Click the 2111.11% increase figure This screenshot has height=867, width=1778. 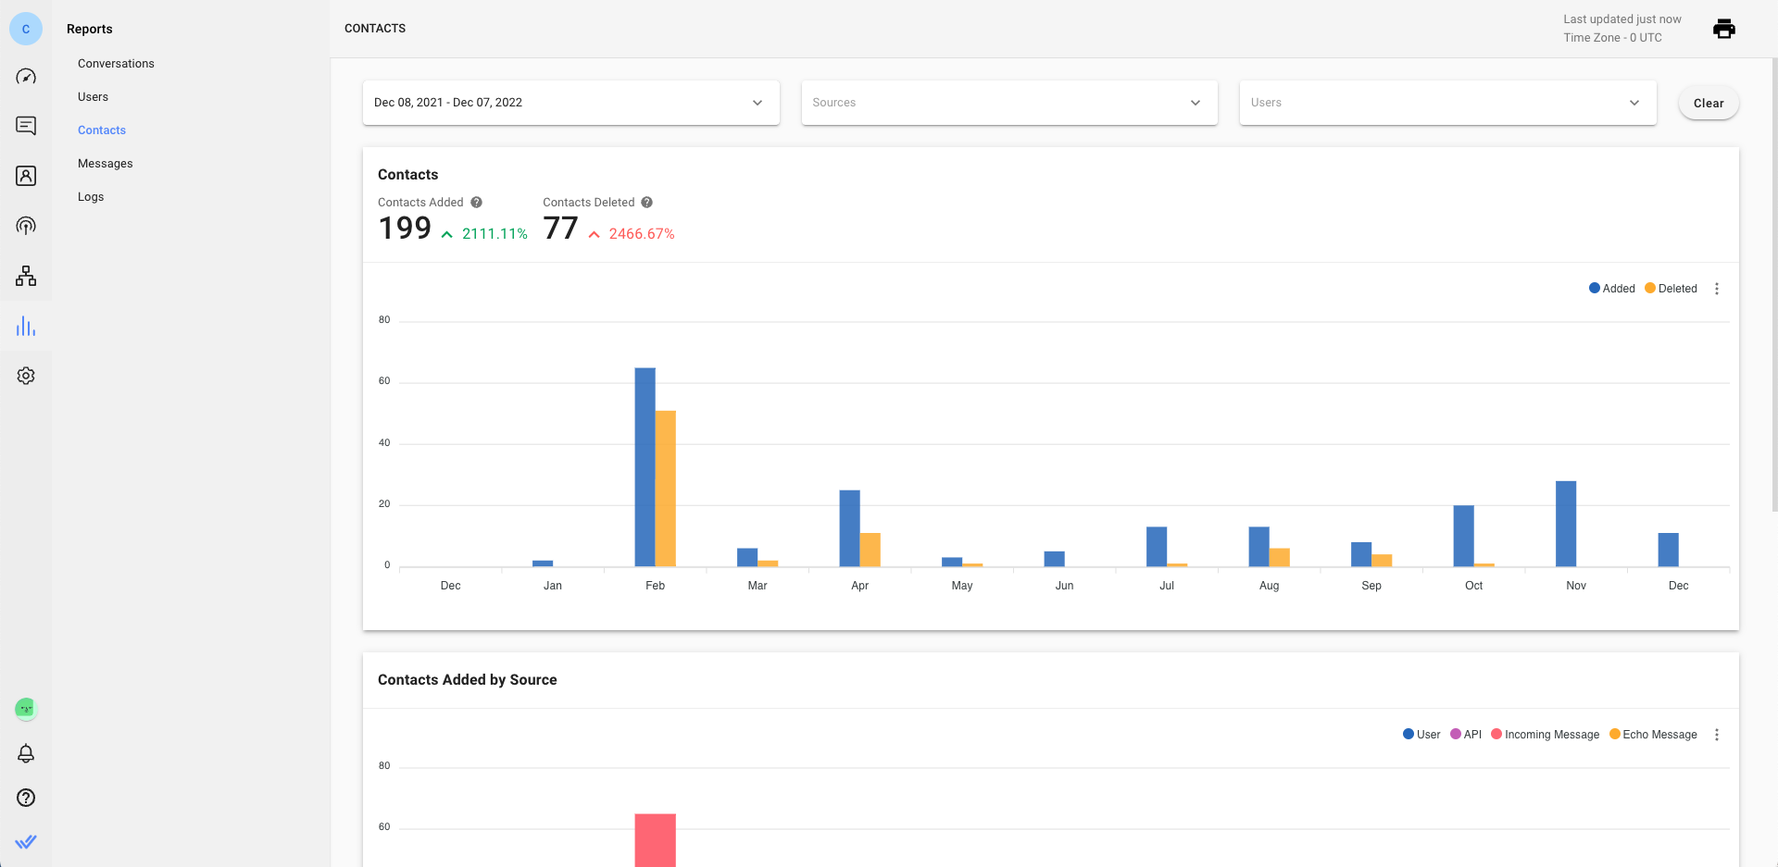[x=495, y=234]
